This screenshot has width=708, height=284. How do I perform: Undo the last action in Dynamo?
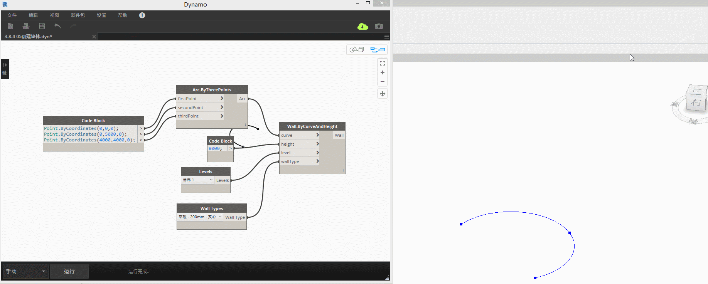click(x=57, y=26)
